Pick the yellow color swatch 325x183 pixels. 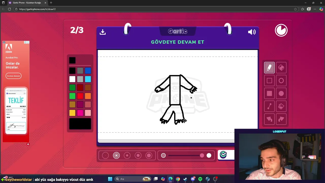pos(72,113)
